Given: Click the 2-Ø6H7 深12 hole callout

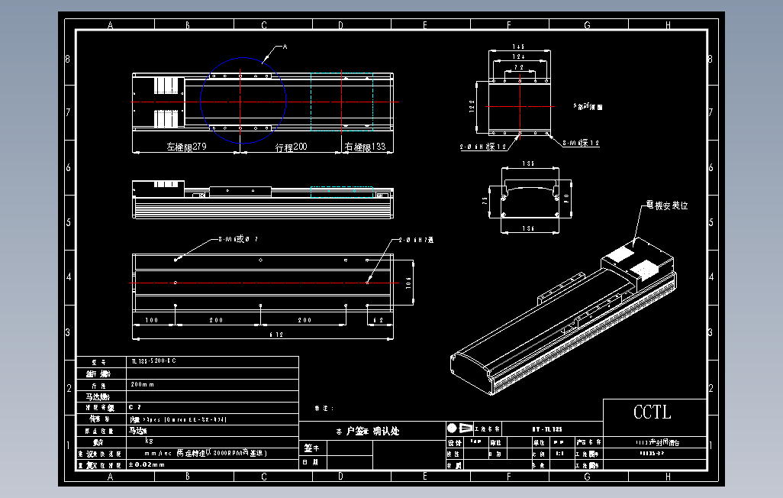Looking at the screenshot, I should pyautogui.click(x=483, y=147).
